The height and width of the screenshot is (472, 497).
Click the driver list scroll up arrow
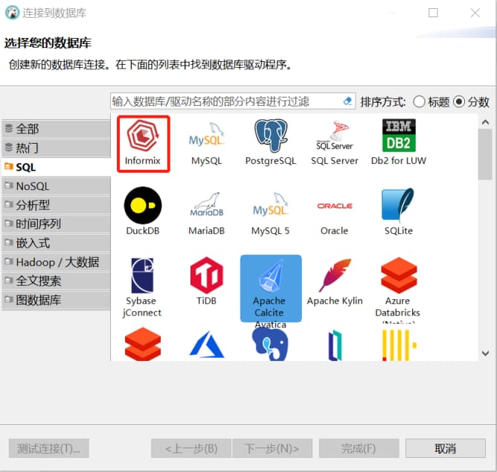(x=485, y=122)
